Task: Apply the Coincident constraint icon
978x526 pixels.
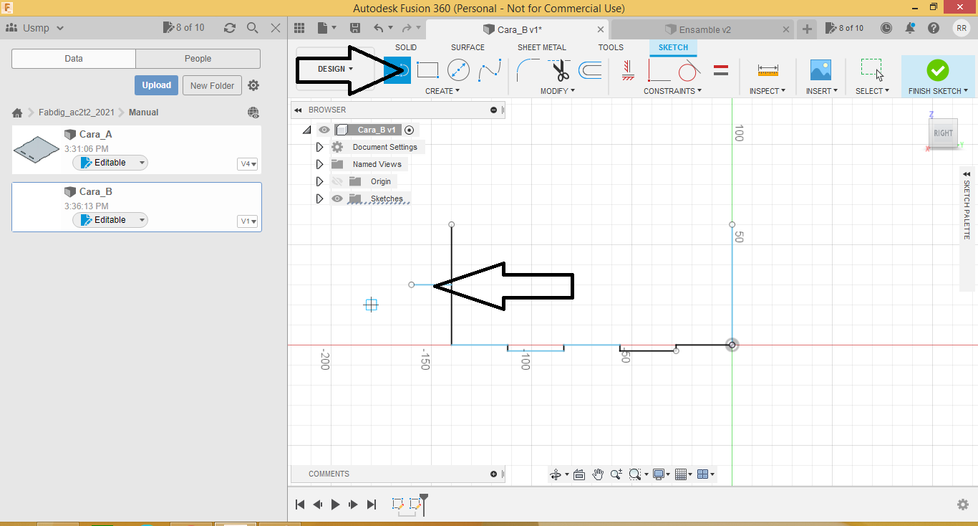Action: (x=628, y=70)
